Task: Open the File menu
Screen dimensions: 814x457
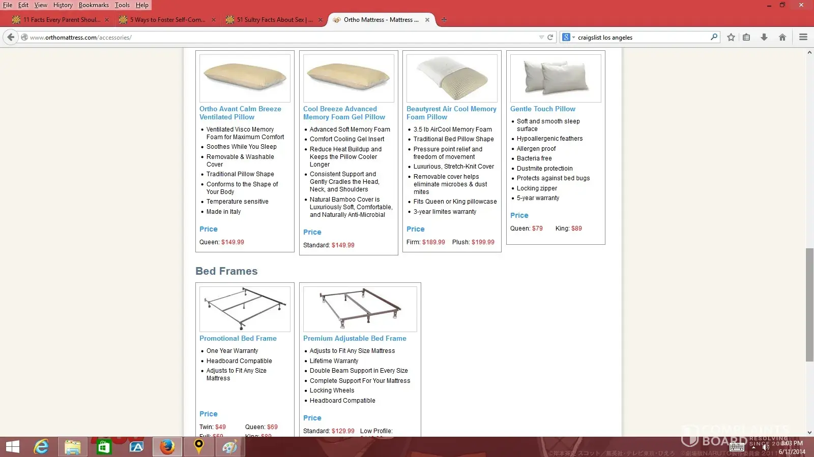Action: coord(8,5)
